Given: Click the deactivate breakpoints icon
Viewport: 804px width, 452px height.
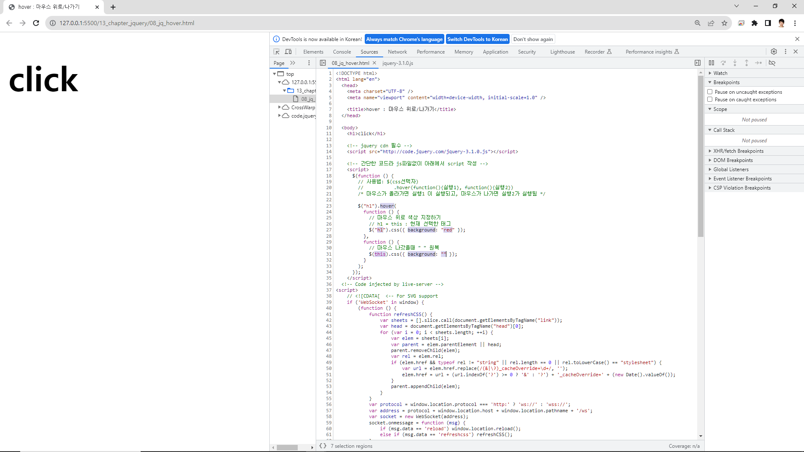Looking at the screenshot, I should coord(772,63).
